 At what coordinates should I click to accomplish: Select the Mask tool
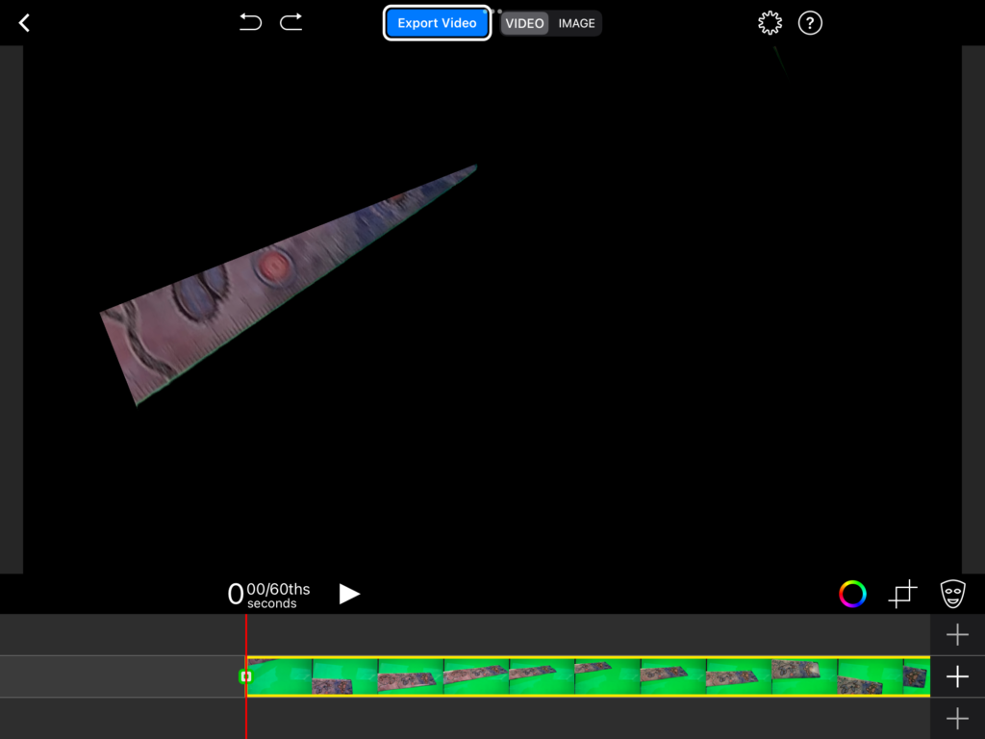pos(952,594)
